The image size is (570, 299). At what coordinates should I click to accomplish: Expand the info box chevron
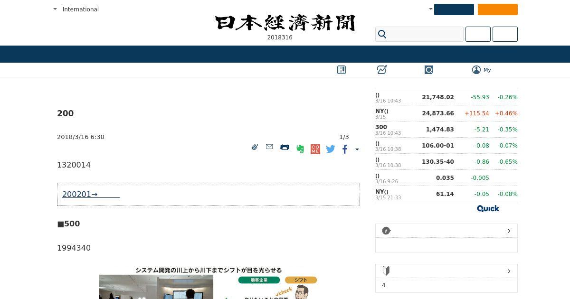tap(509, 231)
